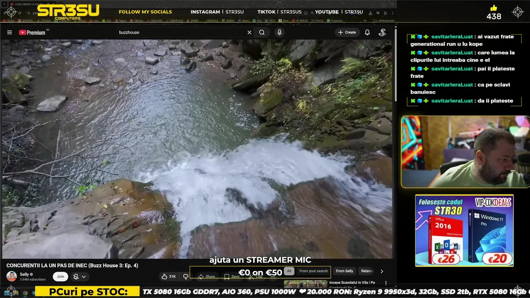Open the ENEBA bookmark
The width and height of the screenshot is (530, 298).
point(192,20)
